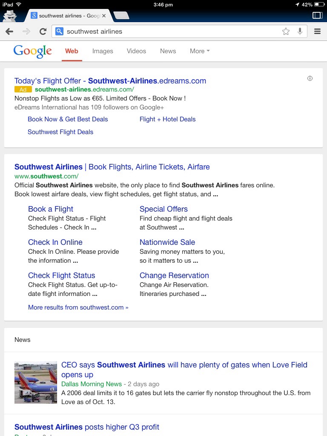
Task: Tap the forward navigation arrow
Action: tap(26, 32)
